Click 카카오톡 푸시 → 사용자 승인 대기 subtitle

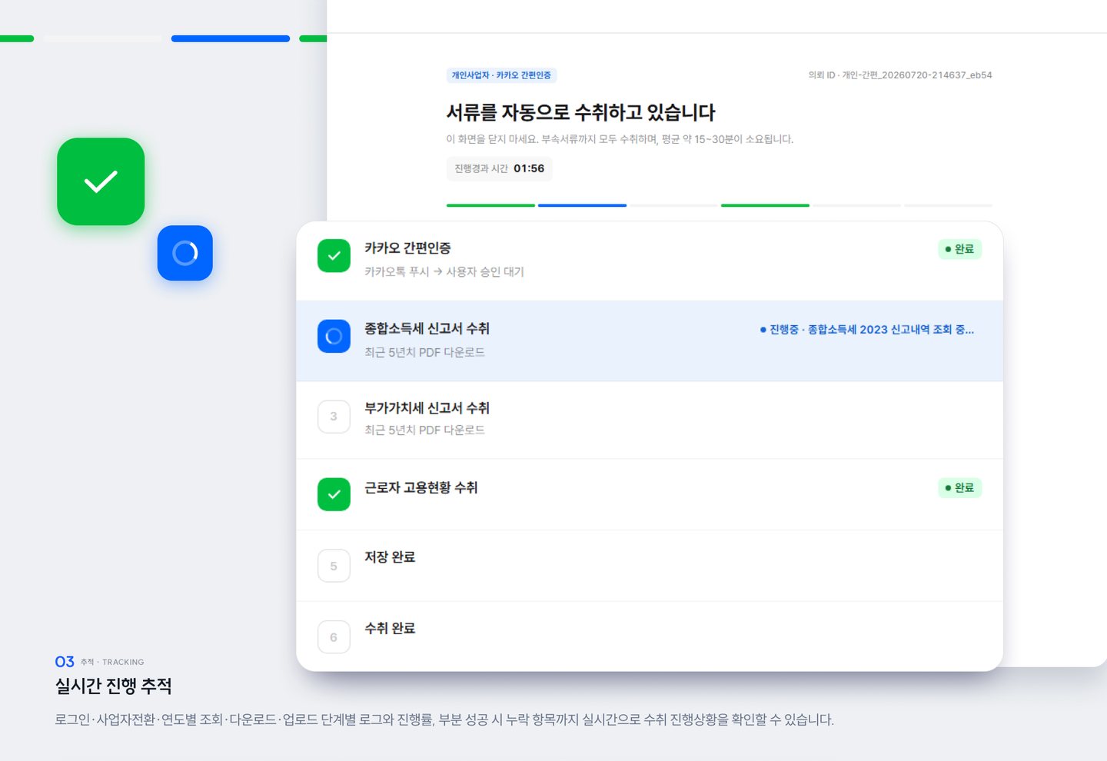click(444, 271)
